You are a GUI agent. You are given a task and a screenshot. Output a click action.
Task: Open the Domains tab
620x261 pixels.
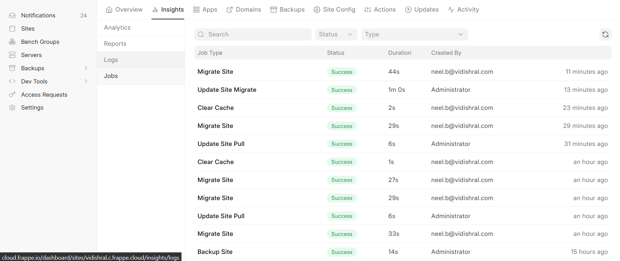click(244, 10)
